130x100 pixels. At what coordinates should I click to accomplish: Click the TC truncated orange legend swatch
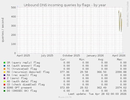coord(4,69)
